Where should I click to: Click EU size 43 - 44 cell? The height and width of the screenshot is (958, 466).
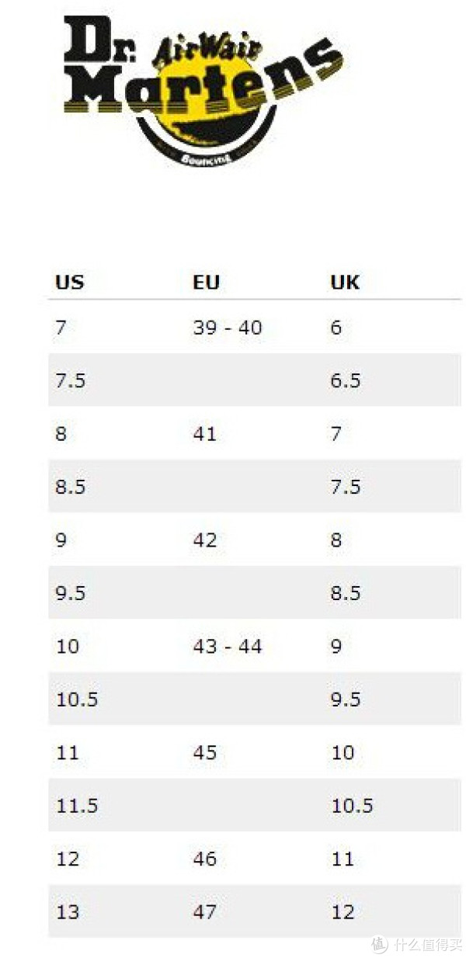click(x=228, y=647)
